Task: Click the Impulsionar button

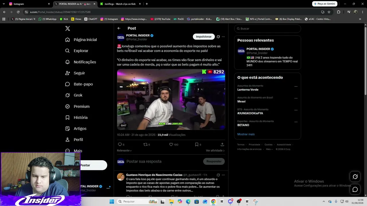Action: (x=204, y=37)
